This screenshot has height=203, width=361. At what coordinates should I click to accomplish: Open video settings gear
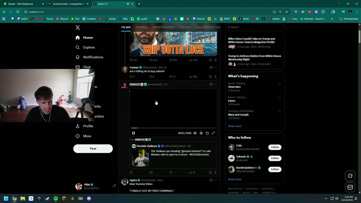click(201, 133)
